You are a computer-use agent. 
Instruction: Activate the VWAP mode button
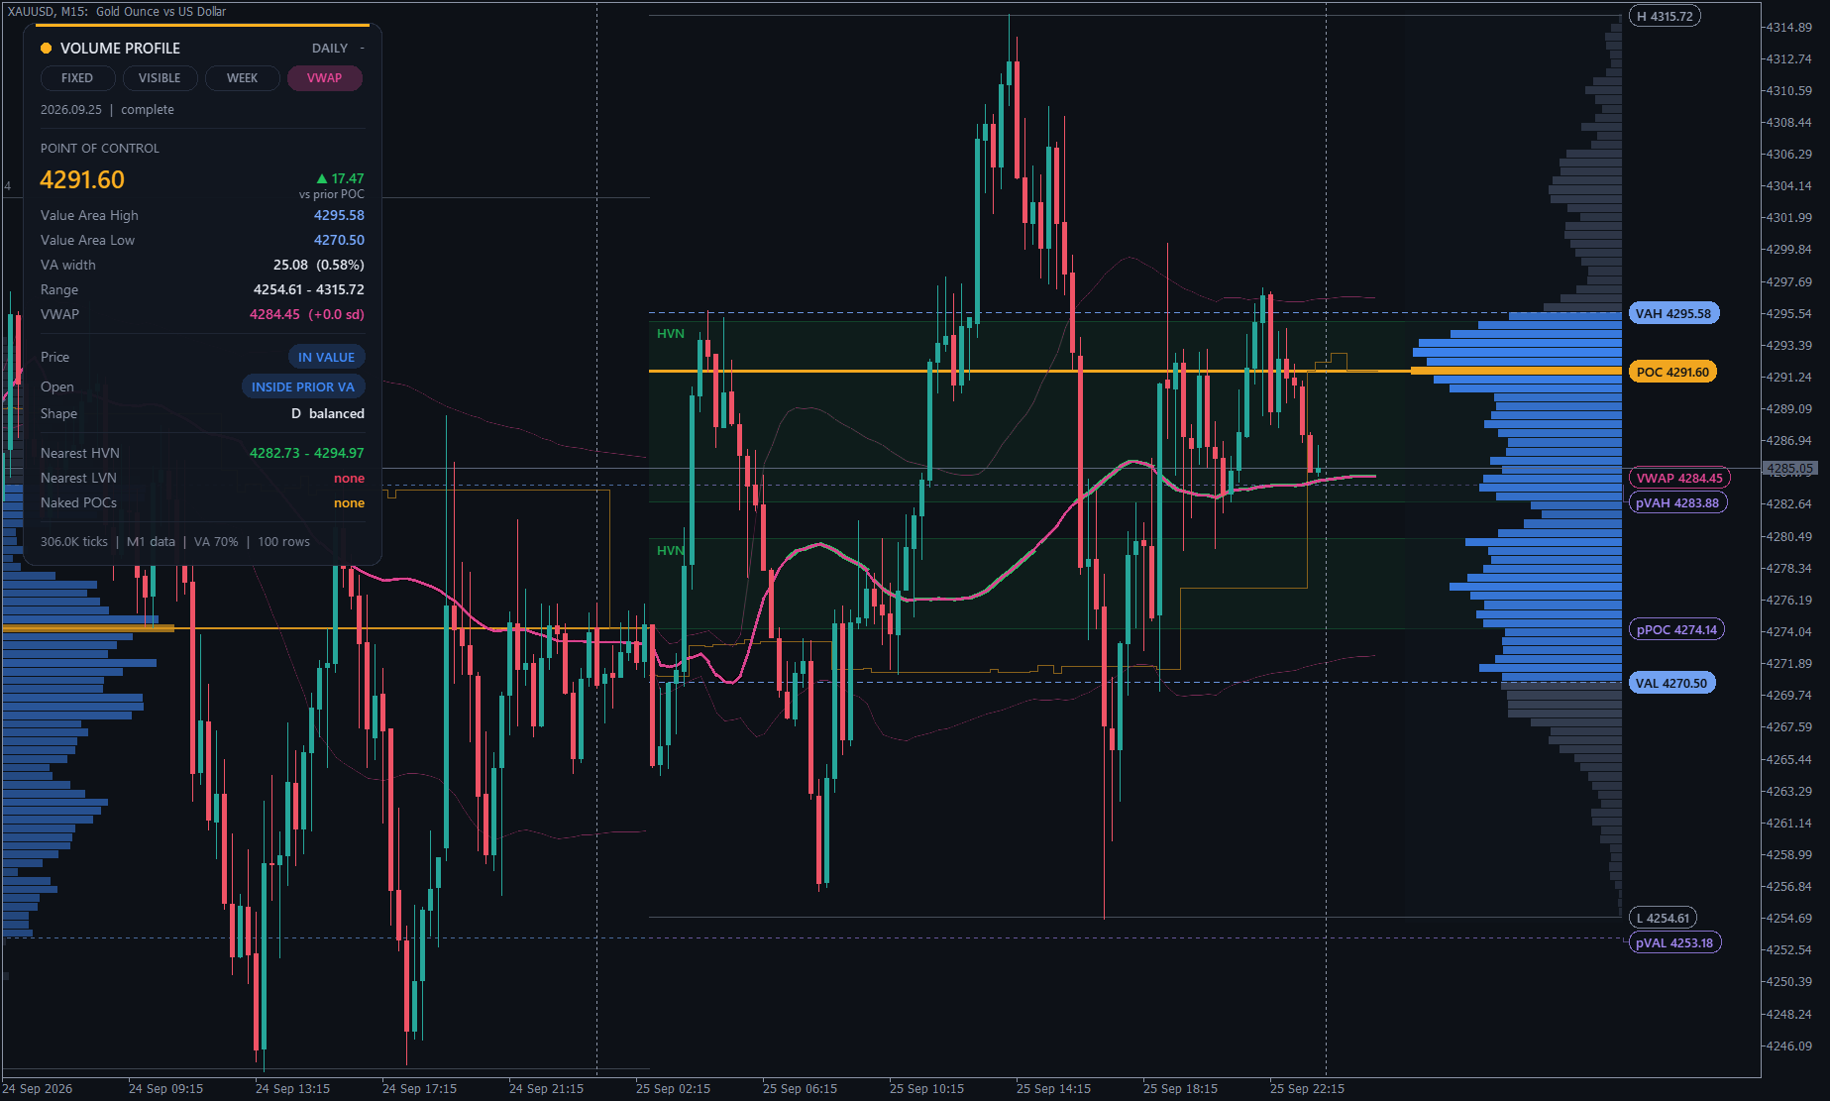pyautogui.click(x=324, y=78)
